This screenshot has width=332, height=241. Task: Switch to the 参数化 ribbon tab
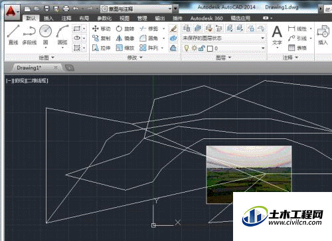104,19
